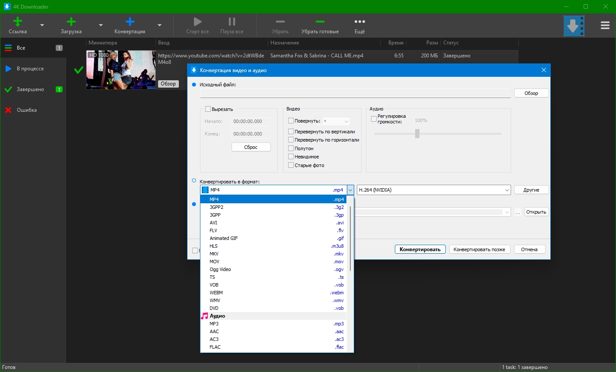Toggle Перевернуть по вертикали checkbox
This screenshot has width=616, height=372.
(291, 132)
